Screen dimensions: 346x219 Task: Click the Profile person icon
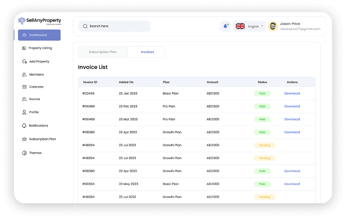click(24, 112)
